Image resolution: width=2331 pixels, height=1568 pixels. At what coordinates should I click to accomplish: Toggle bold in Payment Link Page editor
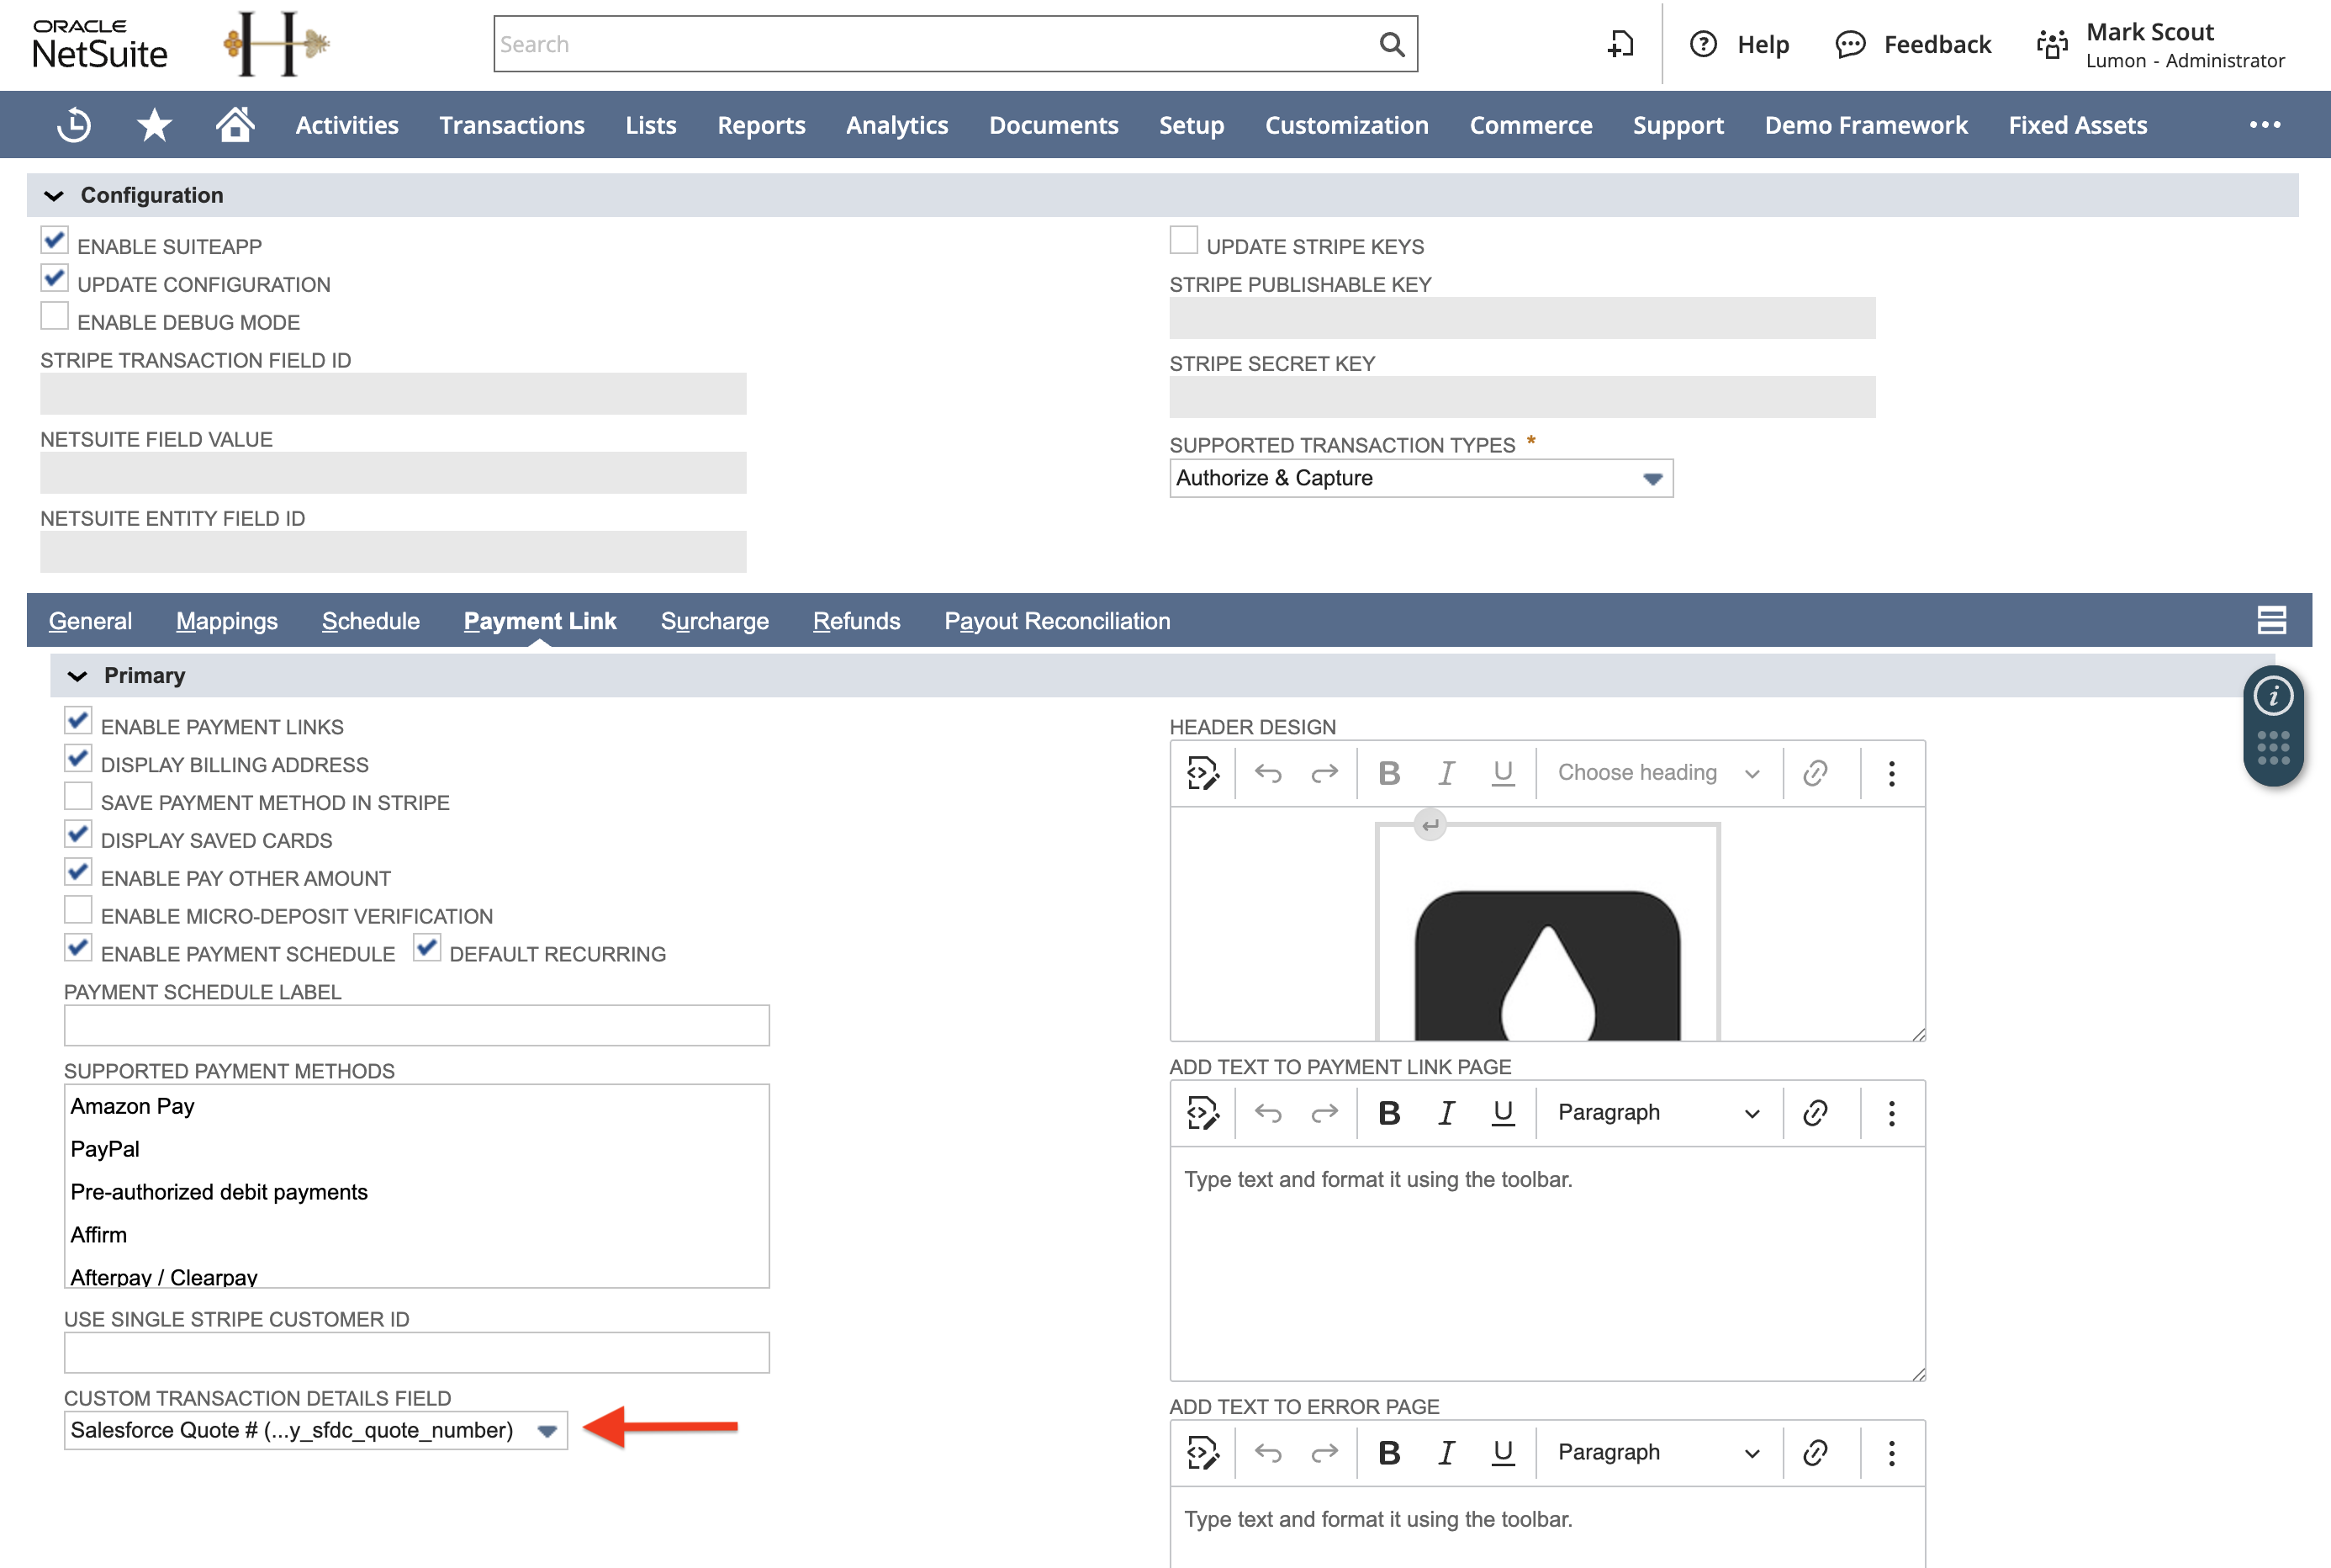coord(1389,1113)
